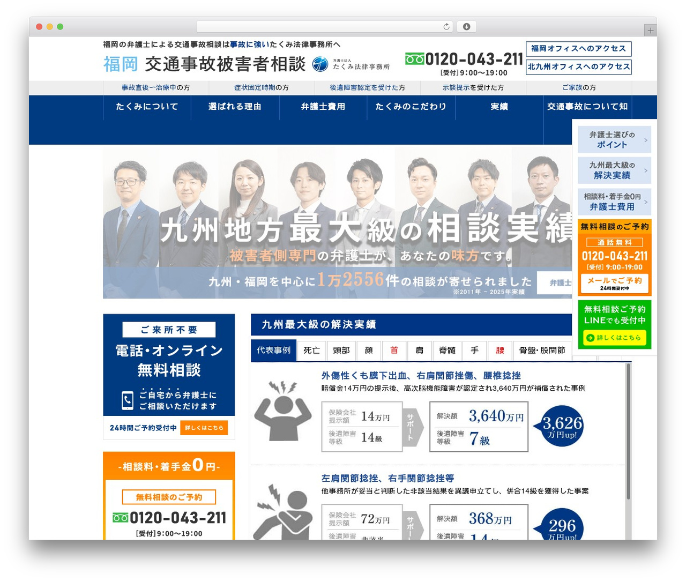Click the 電話・オンライン無料相談 banner heading
The image size is (686, 581).
tap(169, 360)
